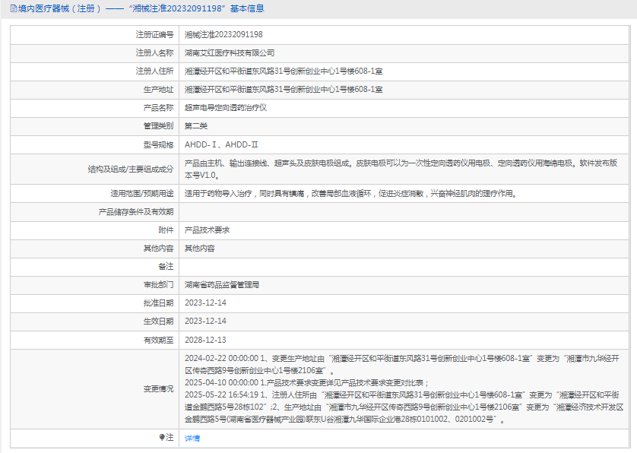The image size is (637, 453).
Task: Click the 注册证编号 row label
Action: point(154,34)
